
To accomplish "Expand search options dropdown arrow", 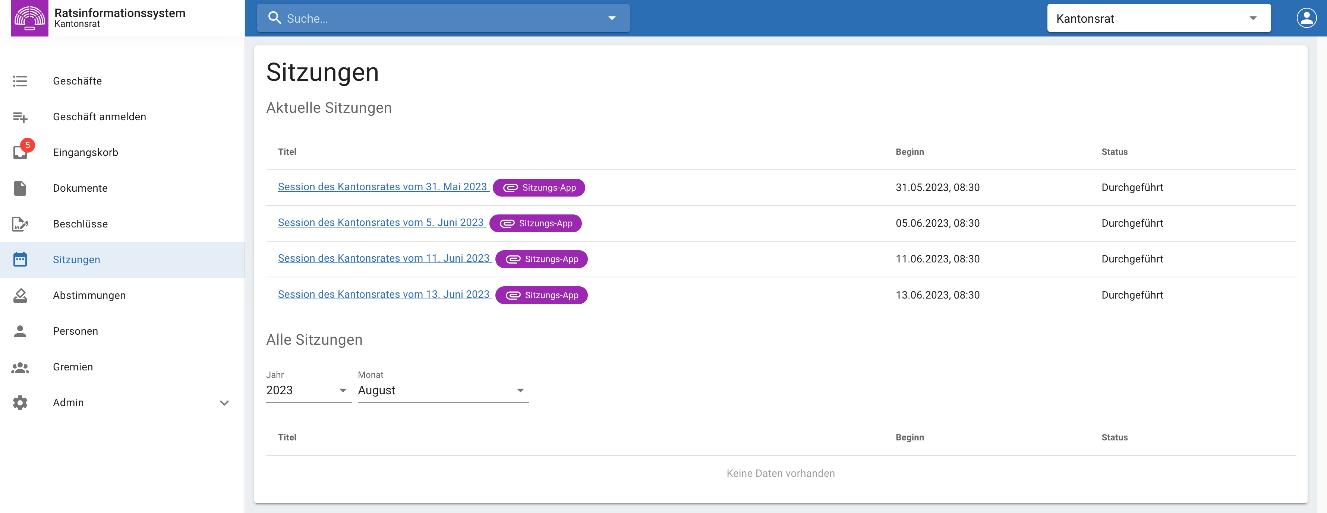I will (x=611, y=19).
